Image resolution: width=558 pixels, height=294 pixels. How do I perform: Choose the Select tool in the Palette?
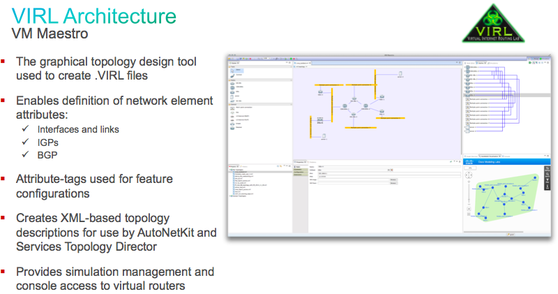tap(236, 71)
